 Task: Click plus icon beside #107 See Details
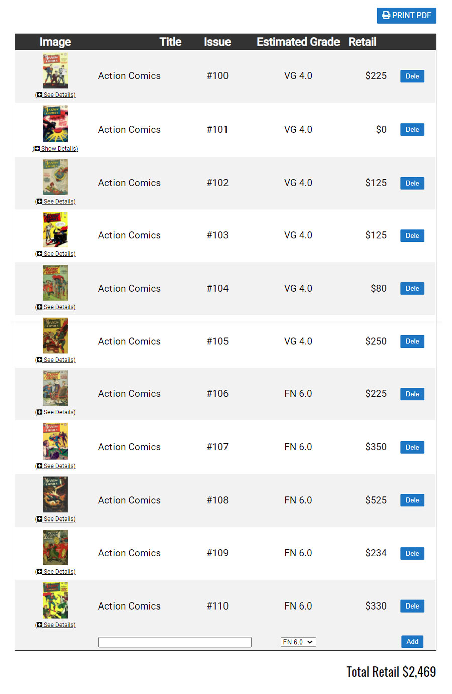[x=39, y=466]
